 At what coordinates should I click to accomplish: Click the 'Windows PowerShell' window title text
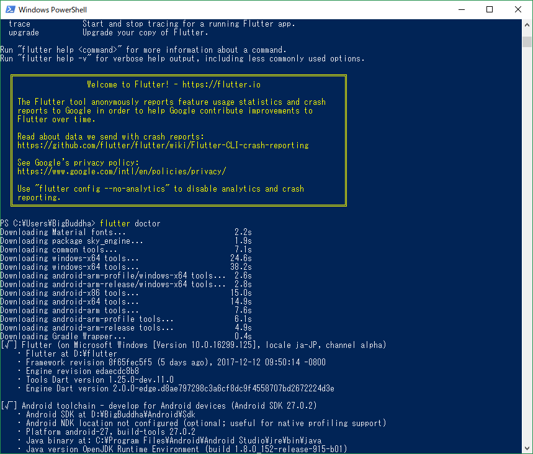pyautogui.click(x=53, y=9)
